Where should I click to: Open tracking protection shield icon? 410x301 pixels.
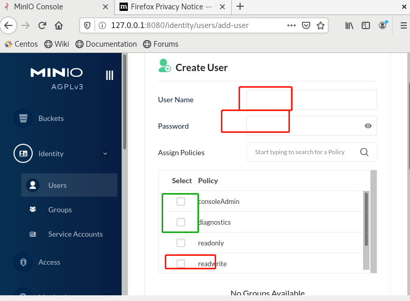click(x=87, y=25)
